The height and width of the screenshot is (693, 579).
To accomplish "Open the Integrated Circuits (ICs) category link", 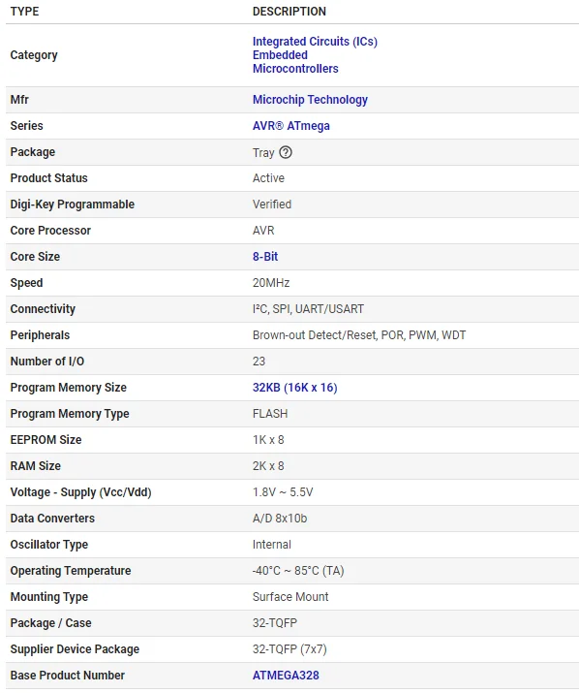I will 315,42.
